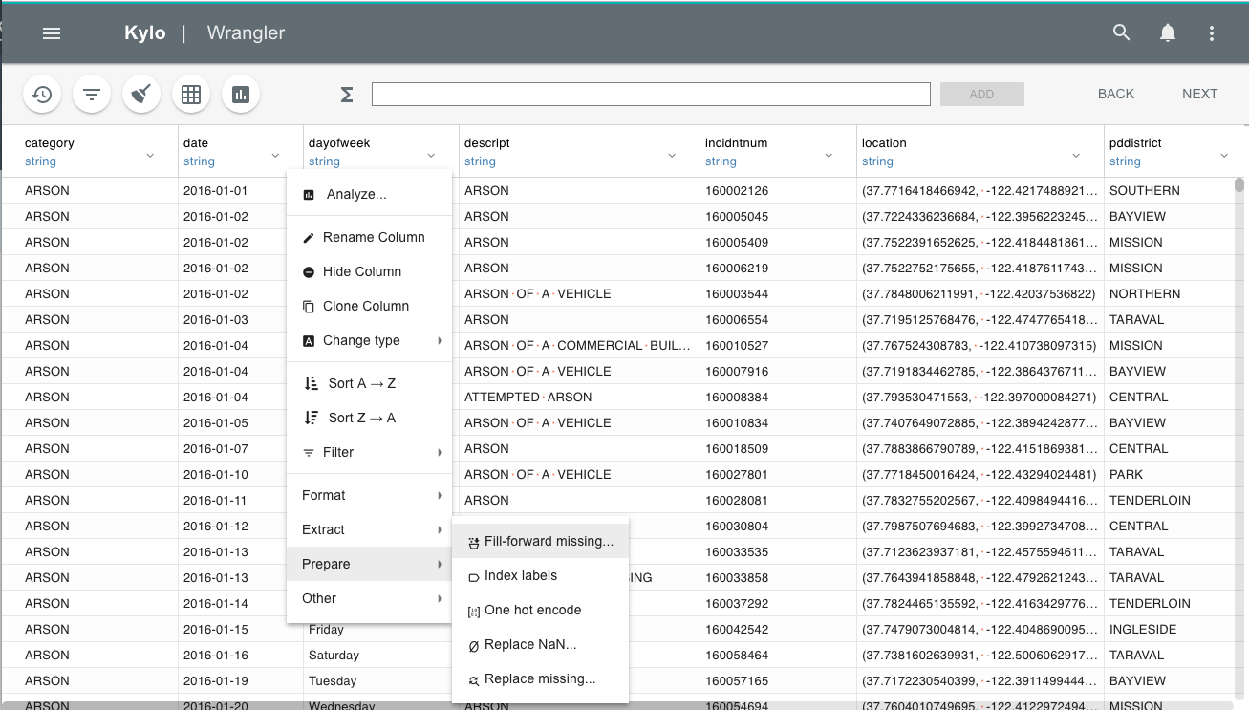
Task: Expand the category column dropdown arrow
Action: tap(150, 155)
